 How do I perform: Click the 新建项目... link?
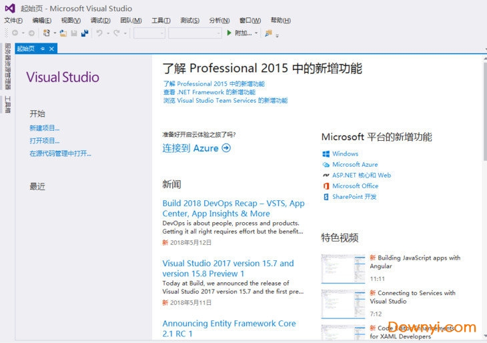[x=44, y=128]
